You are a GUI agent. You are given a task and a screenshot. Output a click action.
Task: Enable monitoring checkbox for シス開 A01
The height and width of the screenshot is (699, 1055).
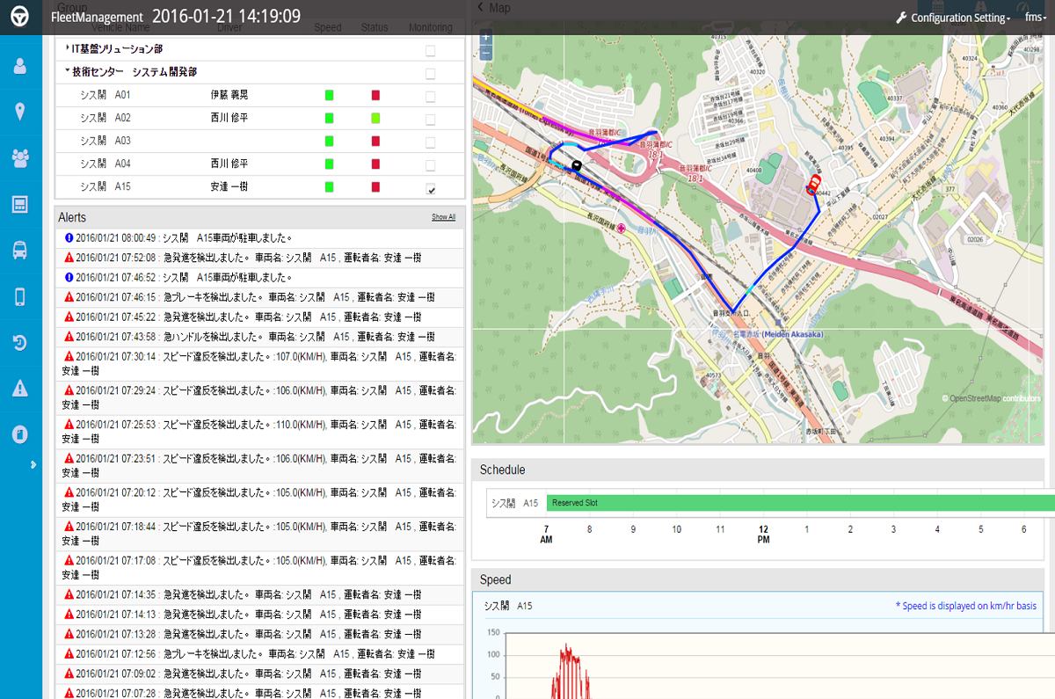pyautogui.click(x=431, y=96)
